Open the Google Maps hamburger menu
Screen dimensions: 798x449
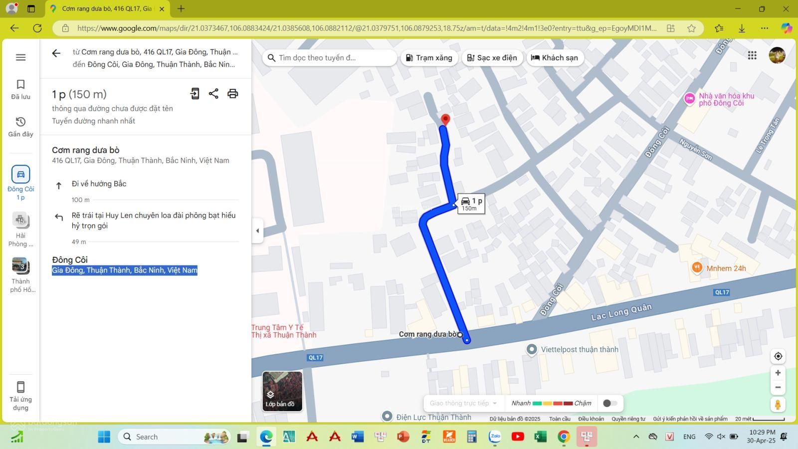click(20, 57)
